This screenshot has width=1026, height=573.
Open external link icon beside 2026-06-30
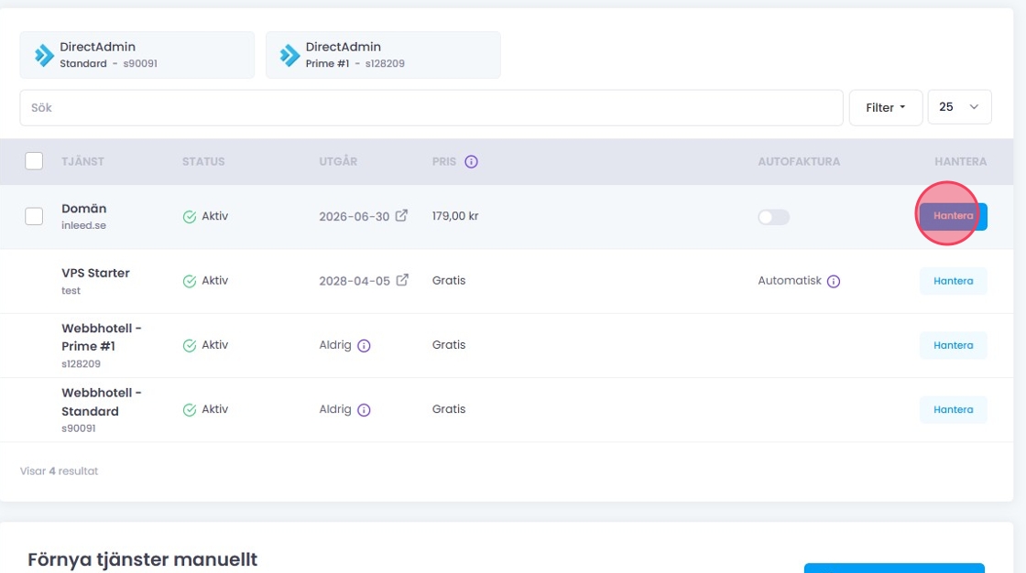[x=401, y=216]
